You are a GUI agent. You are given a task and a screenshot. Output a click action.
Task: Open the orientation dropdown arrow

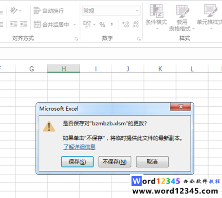20,11
